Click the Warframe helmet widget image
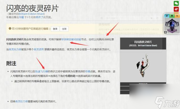180x109 pixels. pyautogui.click(x=172, y=25)
